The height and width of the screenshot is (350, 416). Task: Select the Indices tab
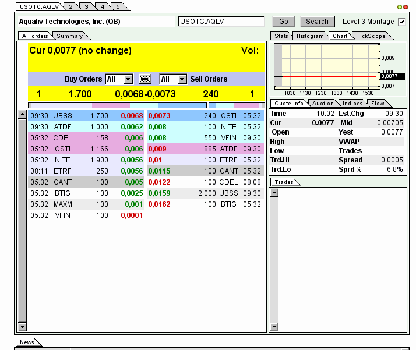[352, 104]
